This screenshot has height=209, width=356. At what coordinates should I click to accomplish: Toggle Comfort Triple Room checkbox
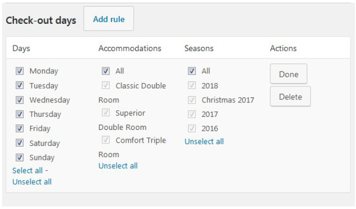[106, 140]
